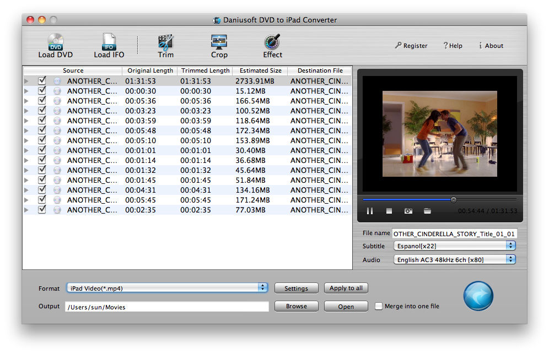Select the row with estimated size 171.24MB
Screen dimensions: 549x354
click(x=187, y=200)
